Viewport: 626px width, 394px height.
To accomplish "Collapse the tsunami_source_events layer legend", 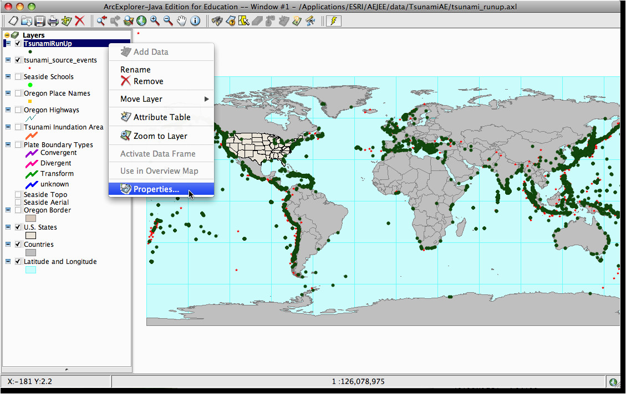I will click(8, 60).
